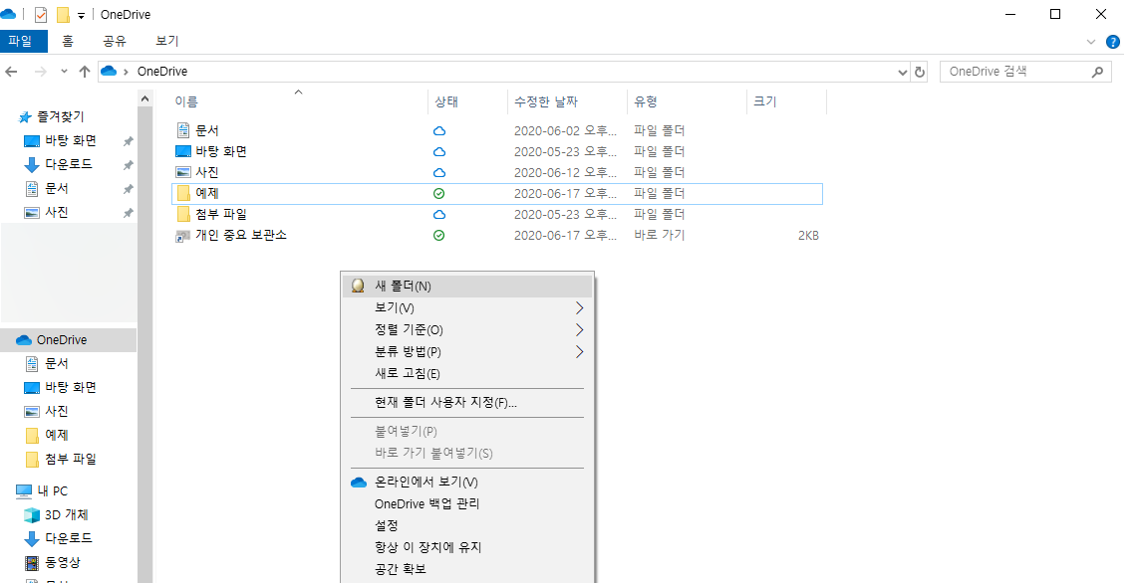Click the cloud status icon for 첨부 파일
Viewport: 1138px width, 583px height.
click(439, 215)
